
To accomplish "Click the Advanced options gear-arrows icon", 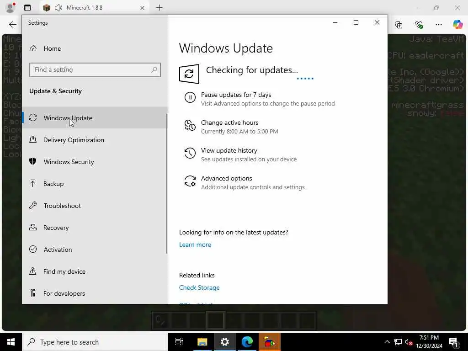I will coord(190,181).
